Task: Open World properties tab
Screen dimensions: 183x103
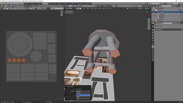Action: point(153,41)
